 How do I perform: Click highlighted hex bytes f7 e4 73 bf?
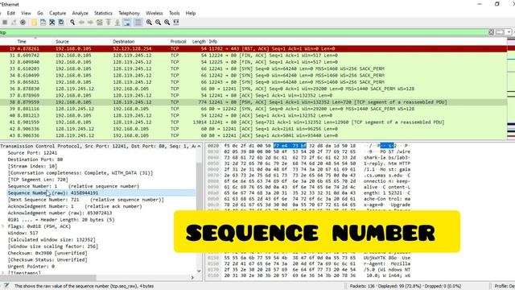pyautogui.click(x=290, y=146)
